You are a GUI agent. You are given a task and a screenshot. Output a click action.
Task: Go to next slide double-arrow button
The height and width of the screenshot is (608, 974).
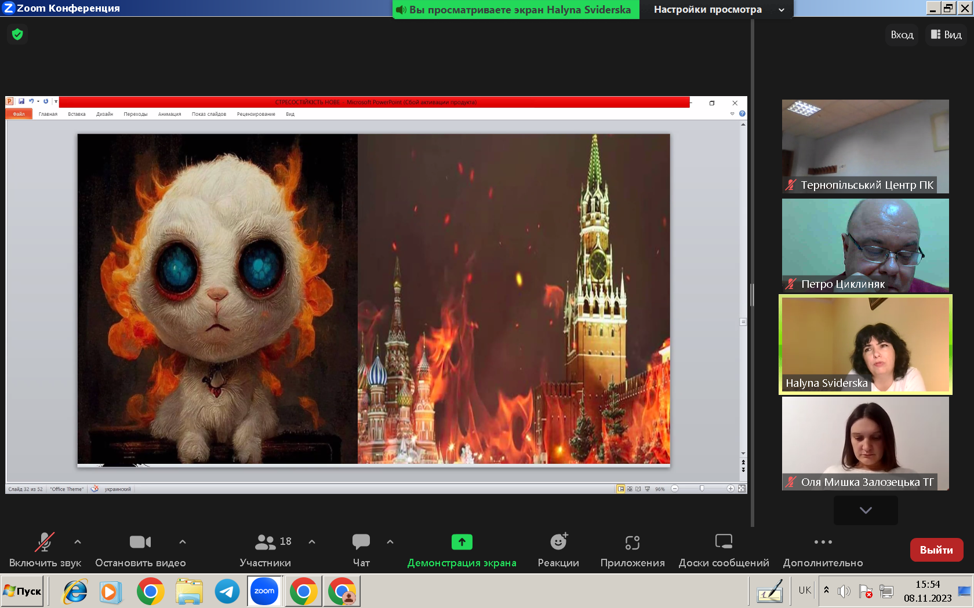(743, 469)
